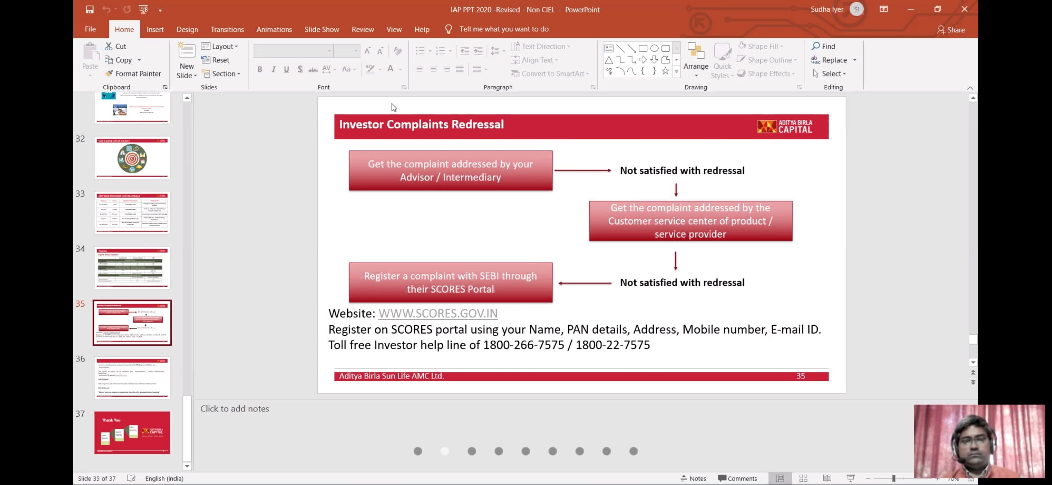Switch to Slide Show tab

pos(321,29)
